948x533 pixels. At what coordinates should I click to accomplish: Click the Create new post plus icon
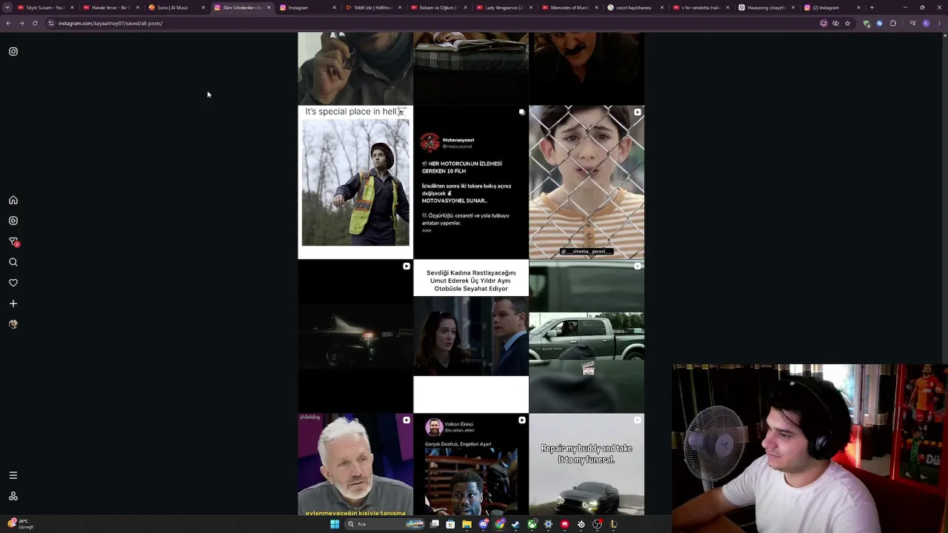click(x=13, y=304)
